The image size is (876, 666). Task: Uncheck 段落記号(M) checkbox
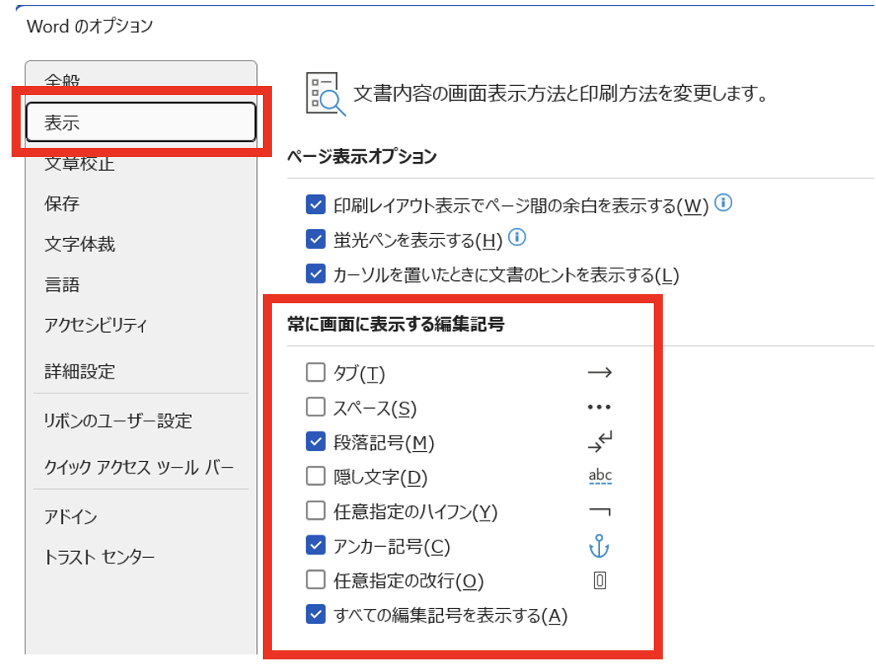pyautogui.click(x=316, y=442)
